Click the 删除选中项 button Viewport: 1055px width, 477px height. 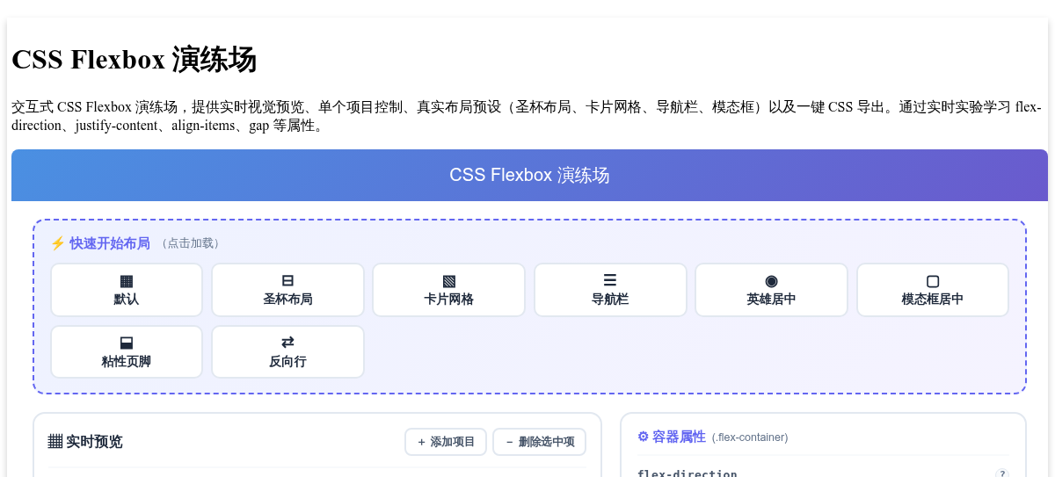pyautogui.click(x=540, y=442)
